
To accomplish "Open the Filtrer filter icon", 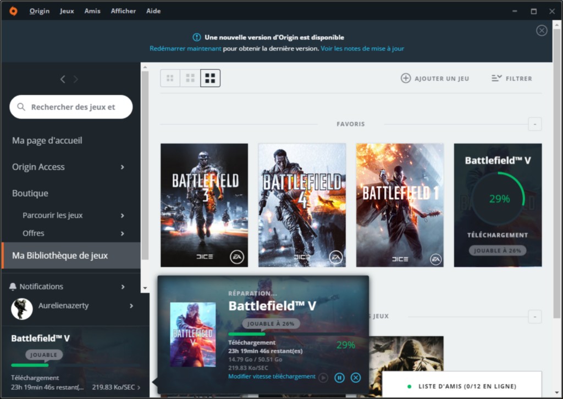I will [496, 78].
